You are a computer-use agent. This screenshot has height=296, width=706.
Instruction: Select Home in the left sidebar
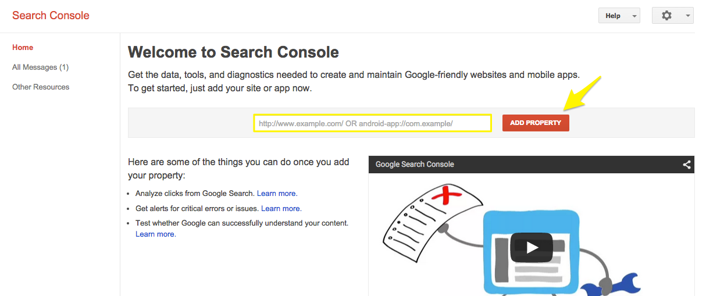[x=23, y=48]
